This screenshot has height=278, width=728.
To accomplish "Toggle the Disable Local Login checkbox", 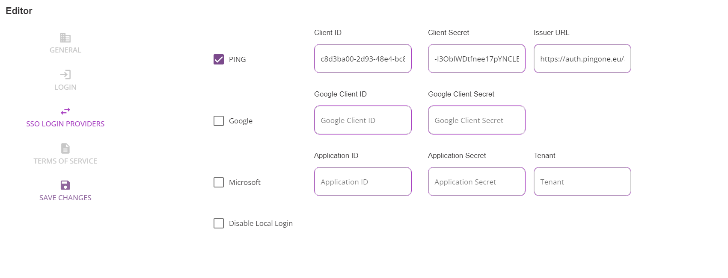I will tap(219, 223).
